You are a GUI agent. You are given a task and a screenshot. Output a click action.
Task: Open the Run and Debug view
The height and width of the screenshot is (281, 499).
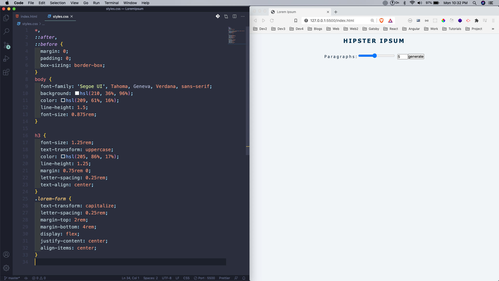coord(6,59)
